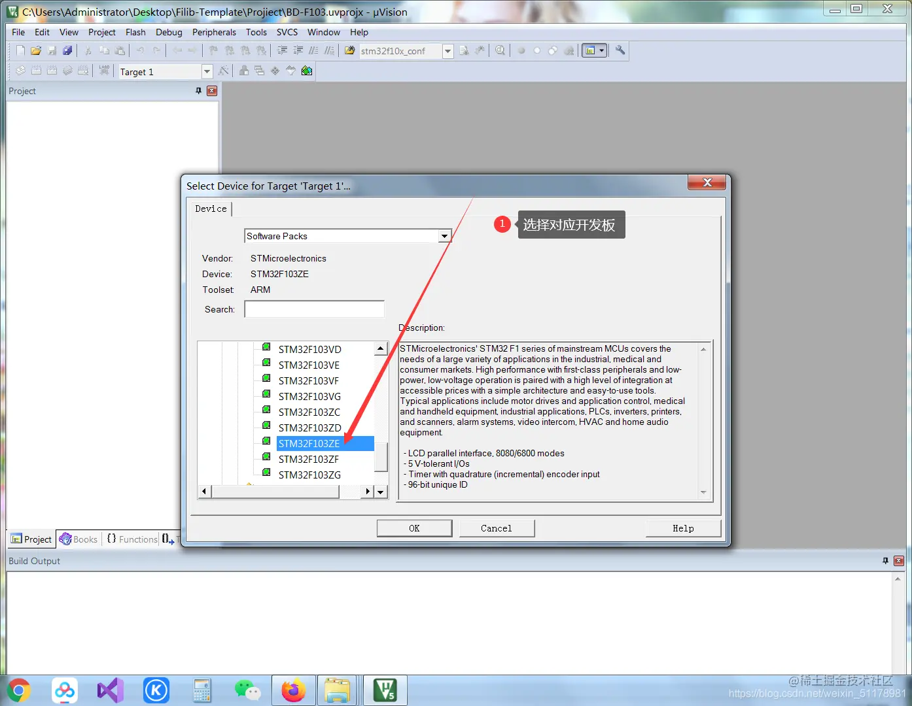Click the LOAD download to flash icon
The image size is (912, 706).
(x=104, y=71)
